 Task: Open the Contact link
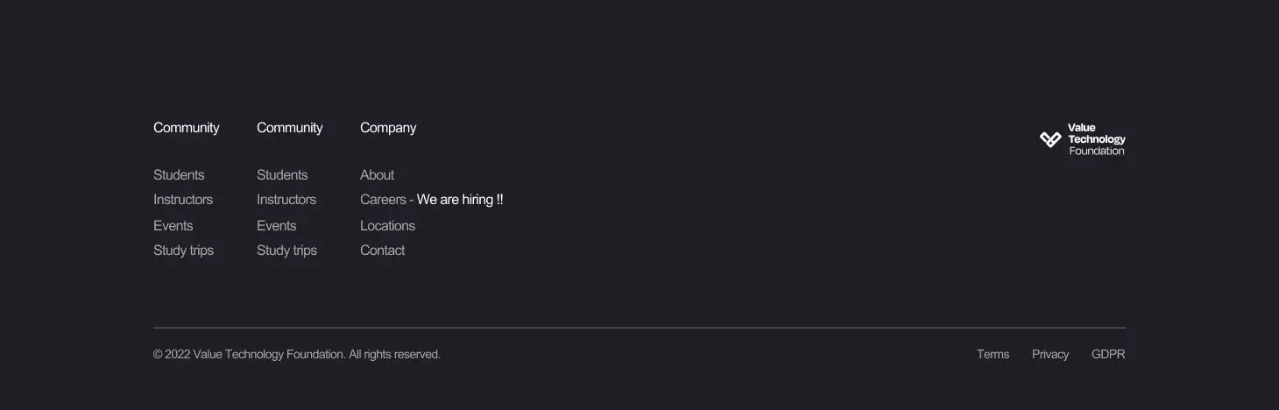pyautogui.click(x=382, y=251)
